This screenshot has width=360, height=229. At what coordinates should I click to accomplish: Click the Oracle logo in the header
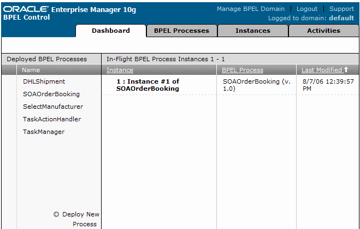pos(26,9)
